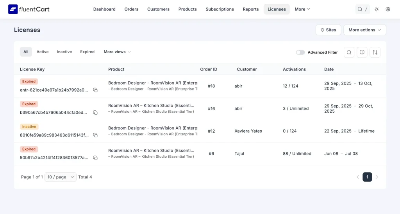
Task: Click the Activations column header
Action: [294, 69]
